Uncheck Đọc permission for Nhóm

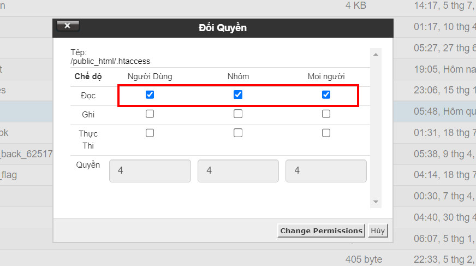pyautogui.click(x=238, y=94)
